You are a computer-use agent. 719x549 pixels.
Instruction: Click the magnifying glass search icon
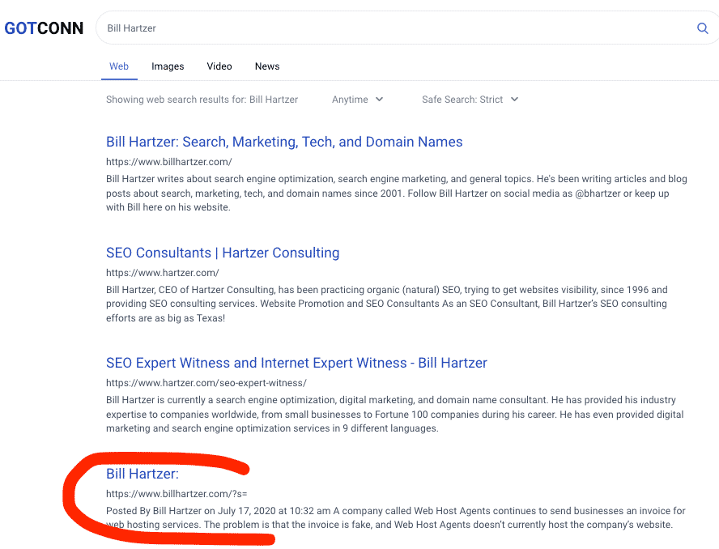click(702, 28)
